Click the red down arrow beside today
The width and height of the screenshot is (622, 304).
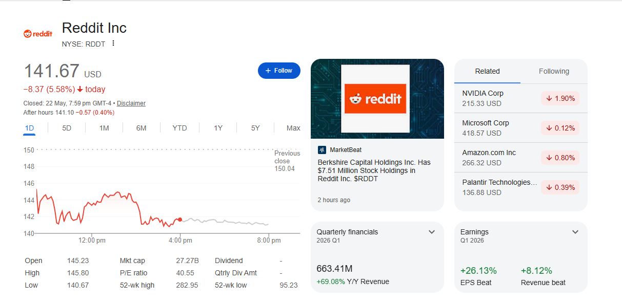coord(80,90)
